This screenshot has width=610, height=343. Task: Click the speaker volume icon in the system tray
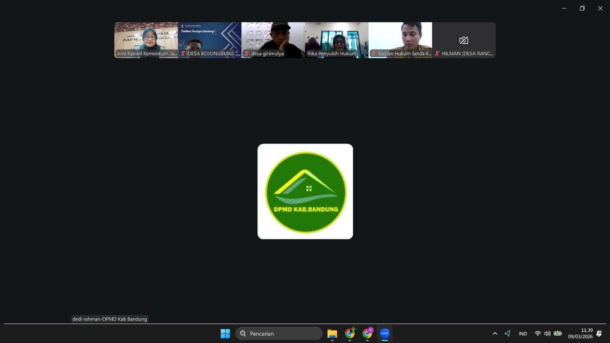(x=547, y=333)
